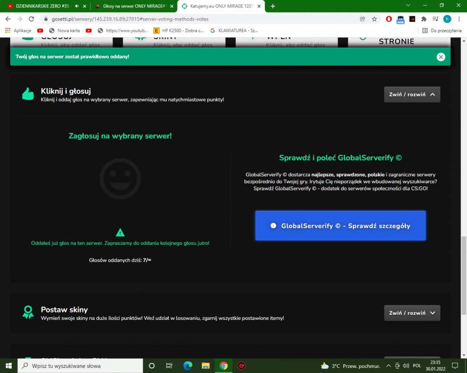Viewport: 467px width, 373px height.
Task: Click Chrome icon on taskbar
Action: [x=223, y=366]
